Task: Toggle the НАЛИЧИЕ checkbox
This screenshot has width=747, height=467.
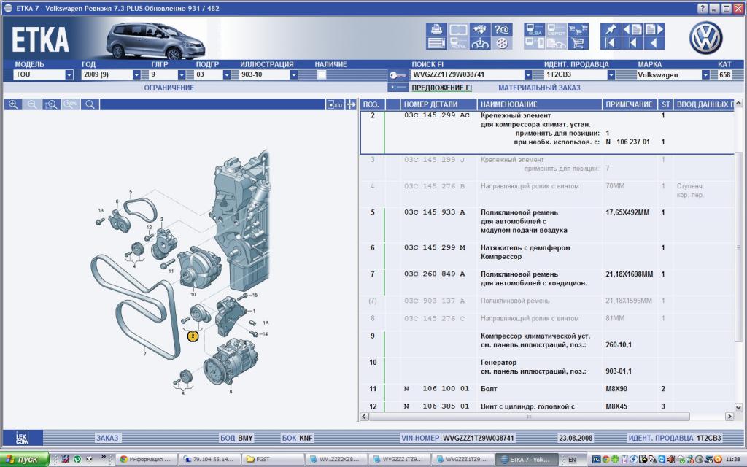Action: tap(321, 74)
